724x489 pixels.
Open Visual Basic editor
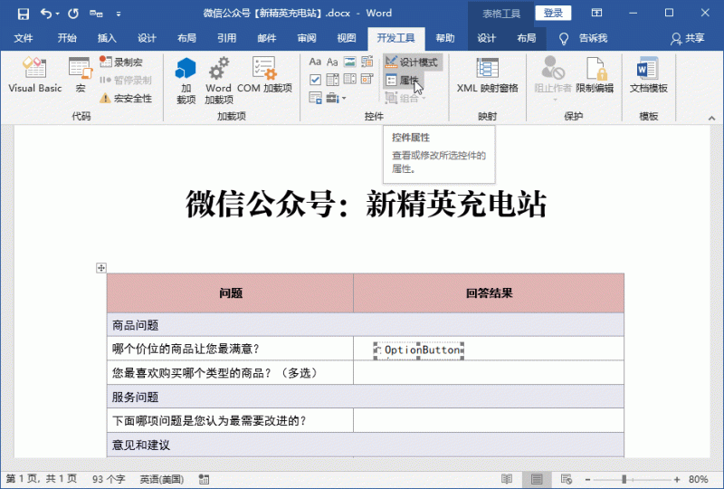click(x=34, y=75)
